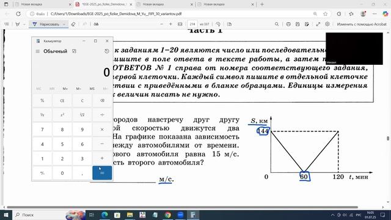This screenshot has width=391, height=220.
Task: Open the PDF table of contents sidebar
Action: point(7,24)
